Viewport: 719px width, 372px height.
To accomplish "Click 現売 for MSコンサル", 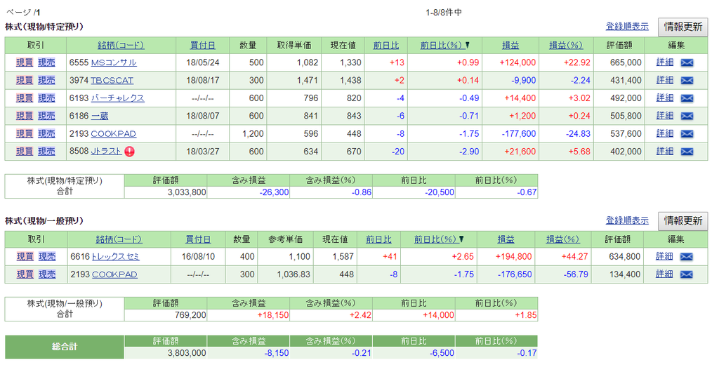I will click(46, 62).
